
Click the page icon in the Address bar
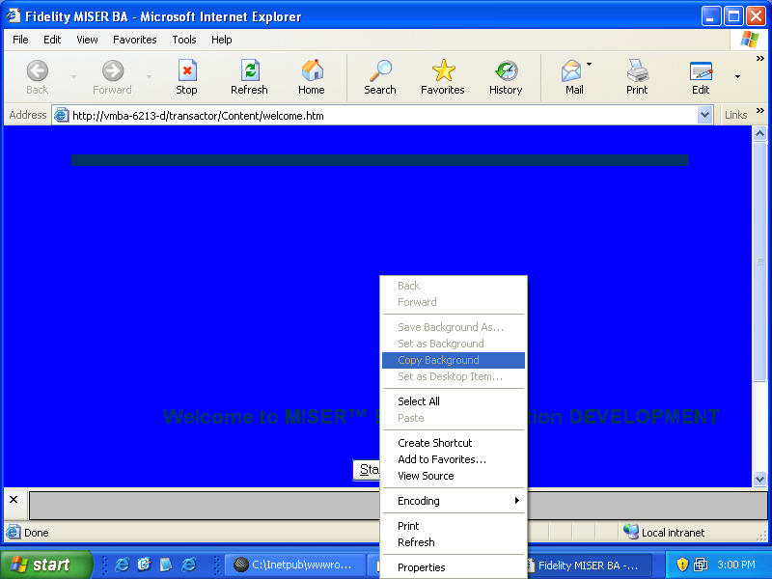tap(61, 115)
